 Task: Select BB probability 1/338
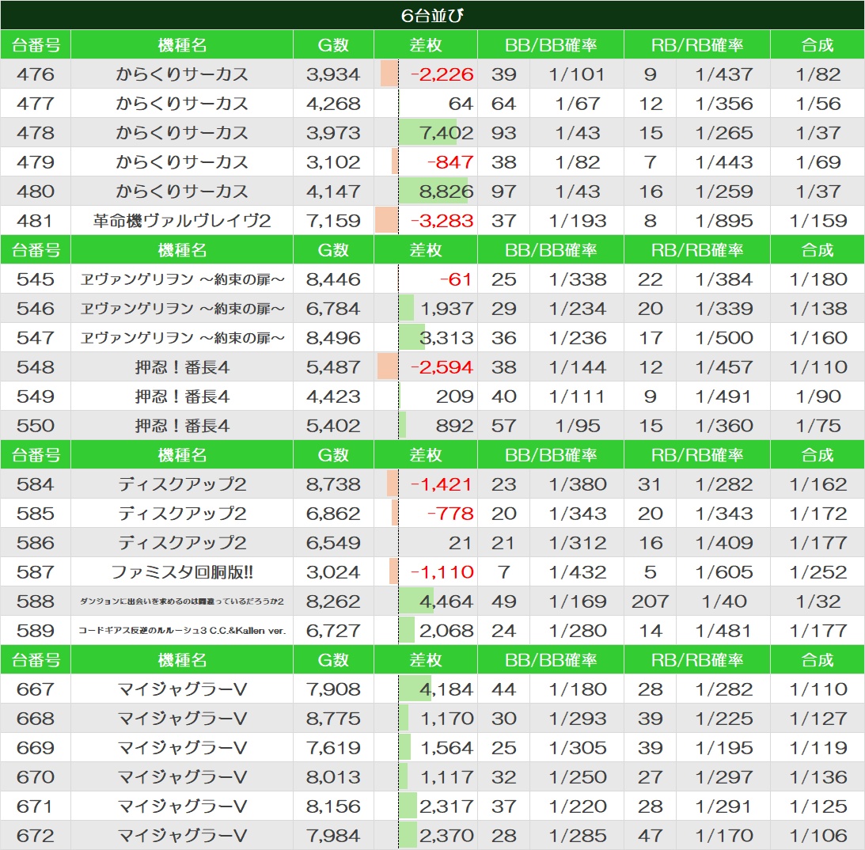coord(577,279)
